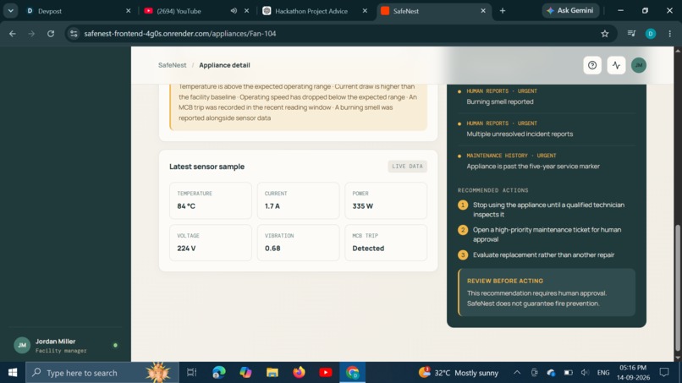
Task: Click Evaluate replacement rather than another repair
Action: click(x=543, y=254)
